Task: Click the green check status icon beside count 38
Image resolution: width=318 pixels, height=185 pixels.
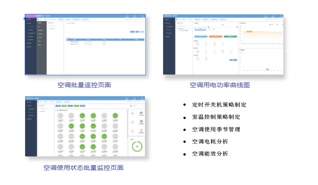Action: [132, 122]
